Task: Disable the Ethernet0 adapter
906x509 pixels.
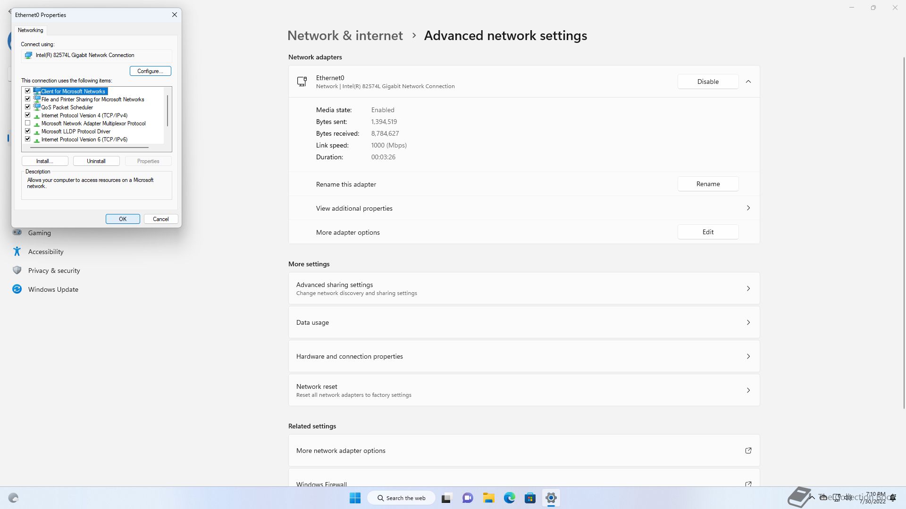Action: click(x=708, y=82)
